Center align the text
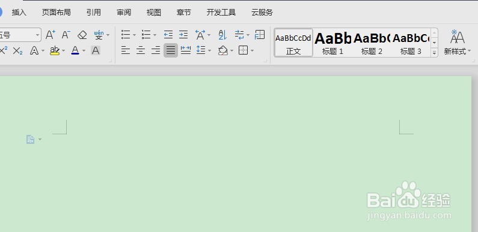The height and width of the screenshot is (232, 478). coord(141,50)
